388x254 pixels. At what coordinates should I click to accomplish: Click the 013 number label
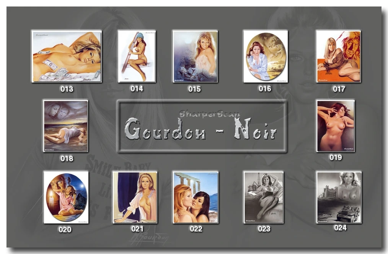pos(67,89)
